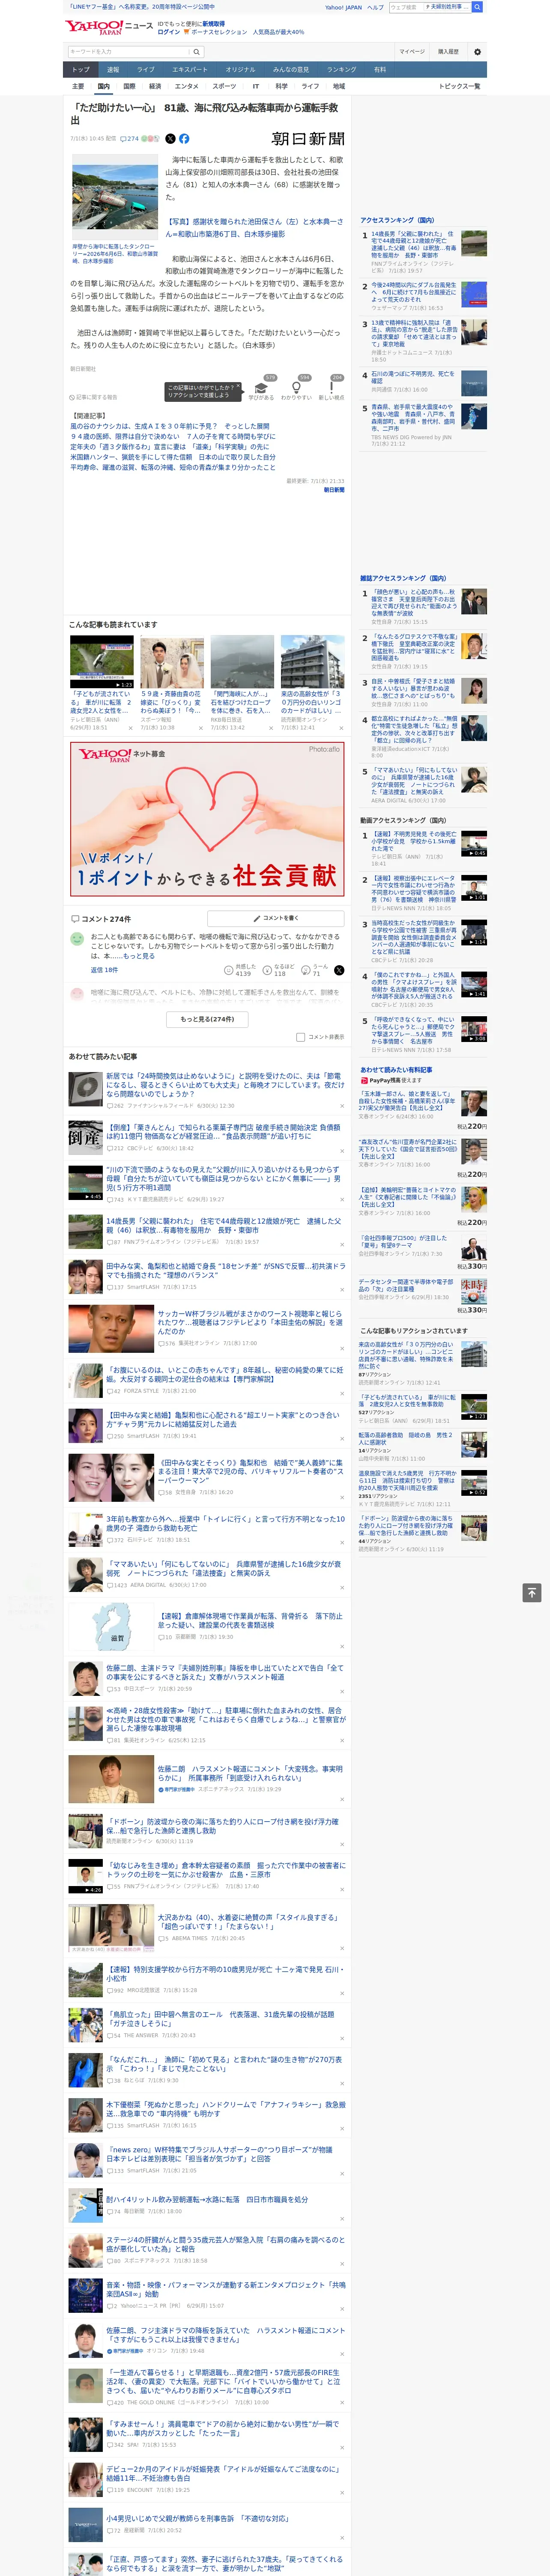
Task: Share the article on Facebook
Action: (184, 139)
